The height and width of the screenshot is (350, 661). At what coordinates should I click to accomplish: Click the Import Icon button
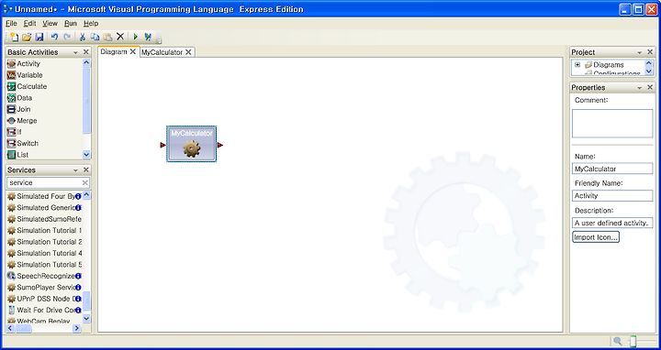(x=596, y=237)
